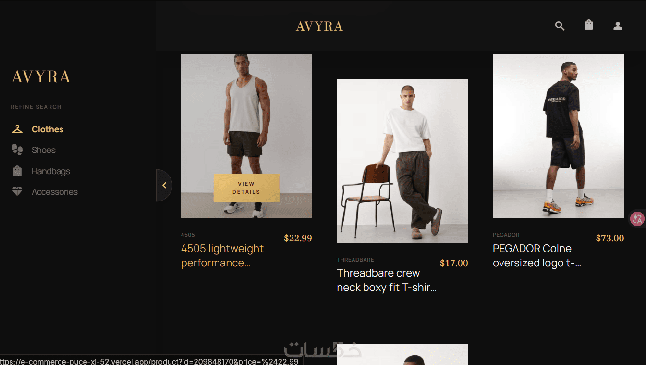Select the Shoes category

pos(44,150)
